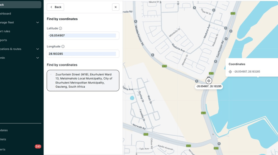The image size is (278, 155).
Task: Select Zuurfontein Street address result
Action: coord(83,81)
